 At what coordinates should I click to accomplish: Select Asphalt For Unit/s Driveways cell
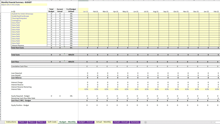(22, 14)
